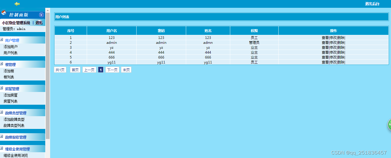391x158 pixels.
Task: Click 修改 for user yz
Action: (x=333, y=47)
